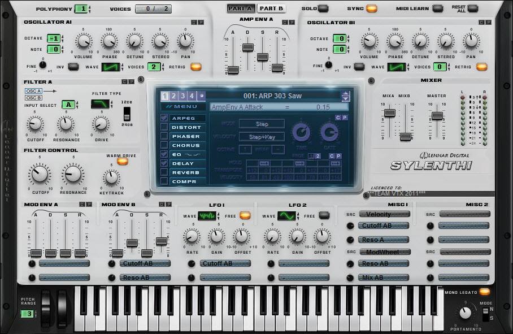Enable the Distort effect checkbox
The width and height of the screenshot is (513, 334).
point(164,127)
